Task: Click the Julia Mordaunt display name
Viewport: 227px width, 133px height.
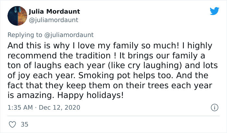Action: pyautogui.click(x=54, y=12)
